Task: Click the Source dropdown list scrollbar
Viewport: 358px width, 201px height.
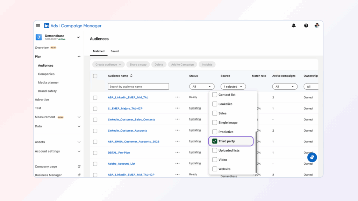Action: (256, 152)
